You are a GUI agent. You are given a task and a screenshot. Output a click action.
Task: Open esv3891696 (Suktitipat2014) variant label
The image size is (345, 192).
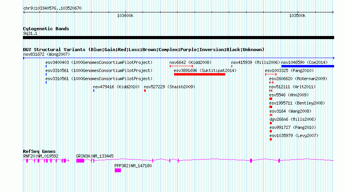(x=205, y=70)
